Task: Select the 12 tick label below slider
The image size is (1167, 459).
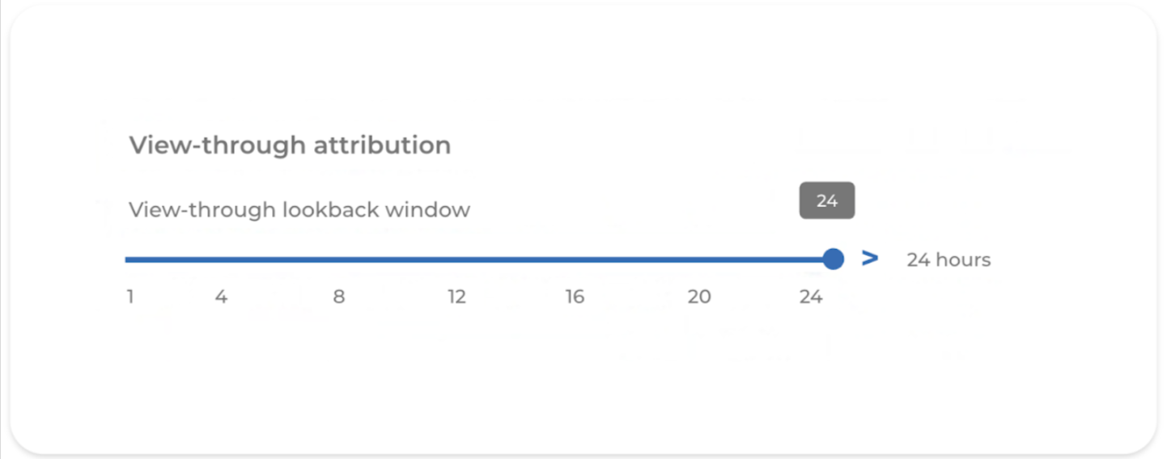Action: [x=456, y=297]
